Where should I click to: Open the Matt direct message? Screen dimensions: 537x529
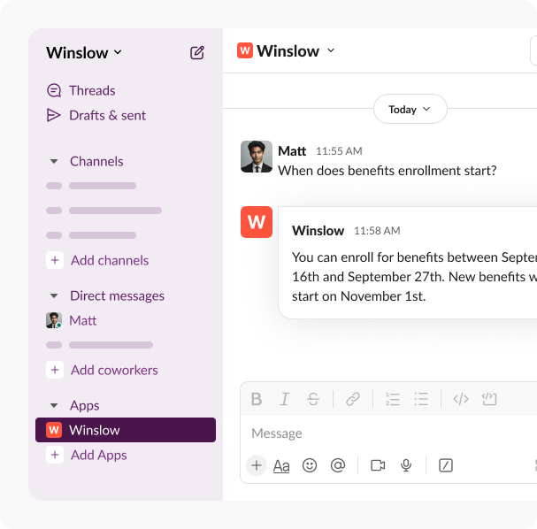click(x=83, y=320)
